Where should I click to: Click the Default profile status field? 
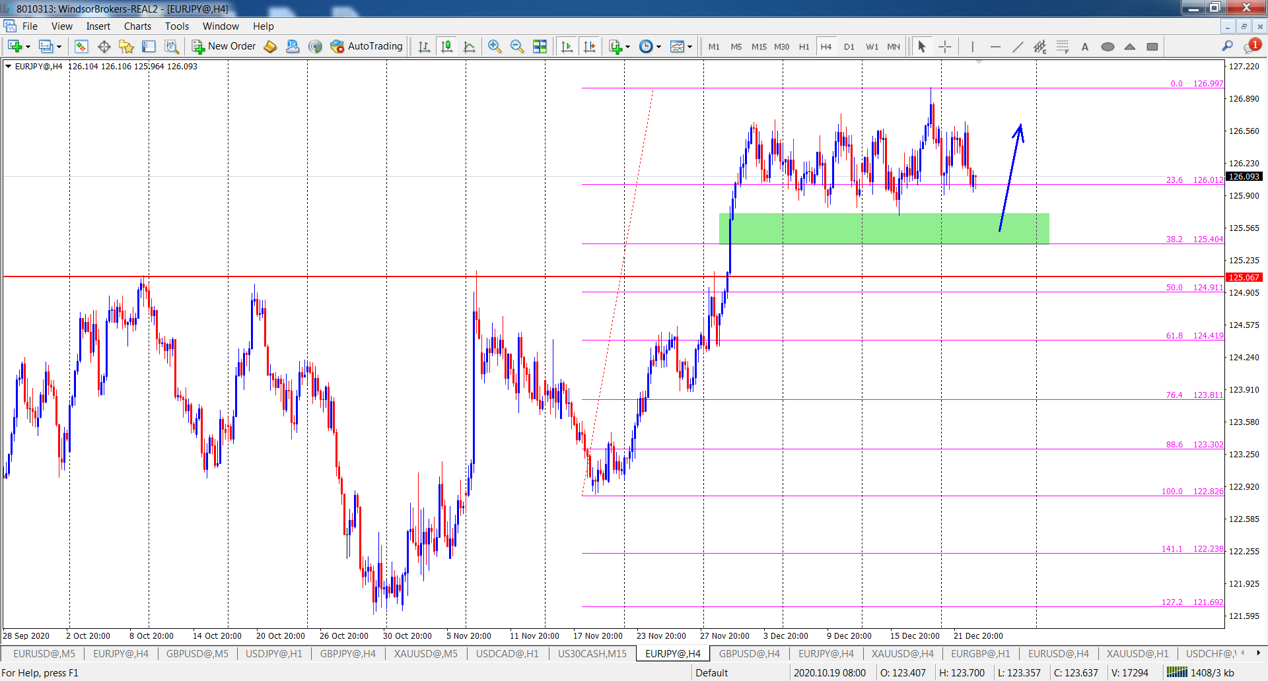pyautogui.click(x=712, y=672)
